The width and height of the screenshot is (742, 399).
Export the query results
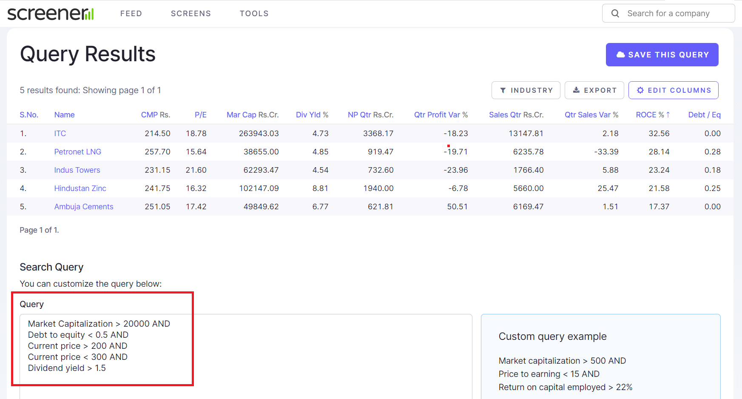coord(594,90)
